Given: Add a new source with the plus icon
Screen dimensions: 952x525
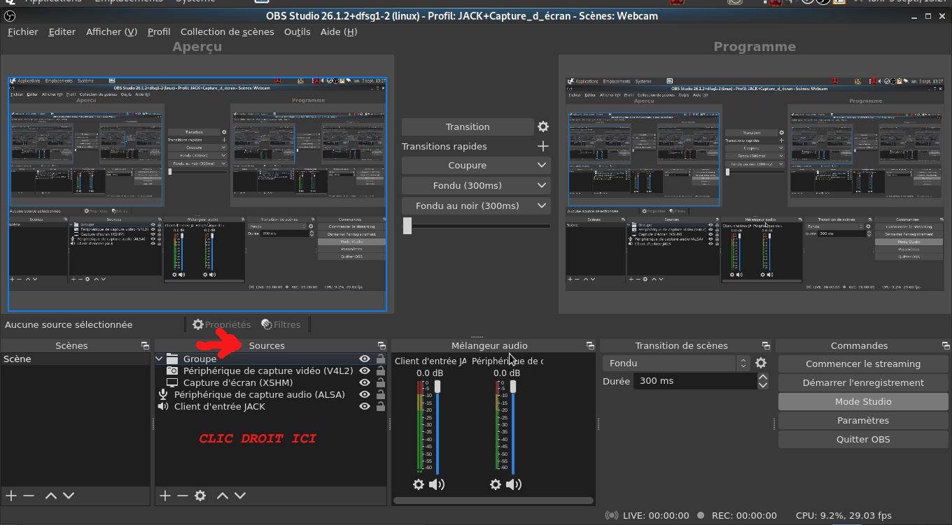Looking at the screenshot, I should 165,496.
